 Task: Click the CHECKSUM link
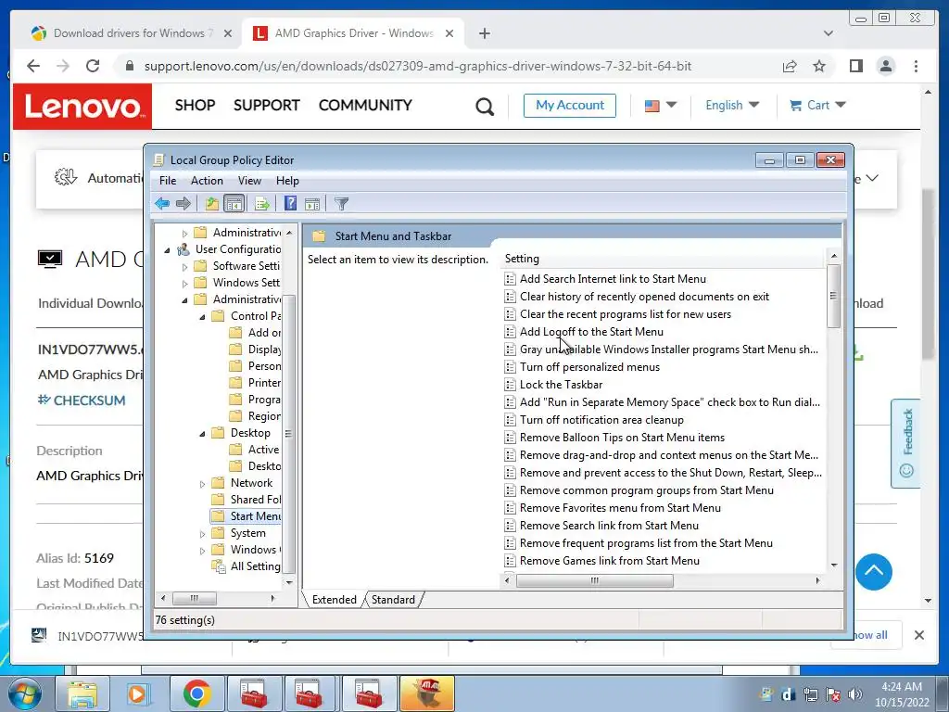coord(82,400)
